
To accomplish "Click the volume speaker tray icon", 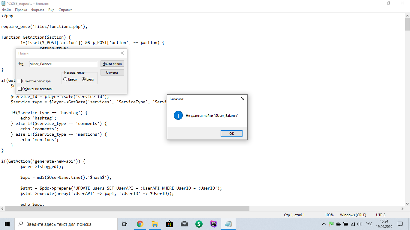I will [360, 224].
